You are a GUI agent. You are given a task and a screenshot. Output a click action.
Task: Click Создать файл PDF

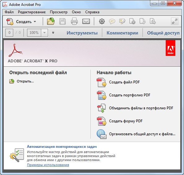pos(125,82)
